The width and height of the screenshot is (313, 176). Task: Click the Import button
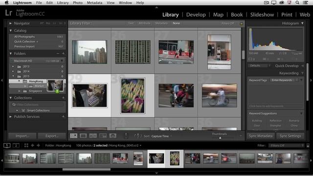(x=22, y=136)
